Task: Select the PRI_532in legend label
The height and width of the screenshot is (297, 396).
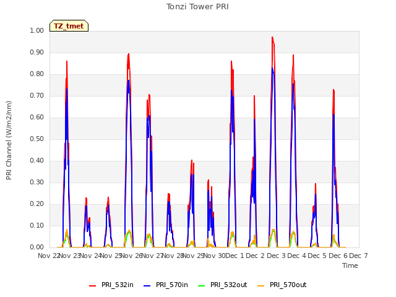Action: coord(118,285)
